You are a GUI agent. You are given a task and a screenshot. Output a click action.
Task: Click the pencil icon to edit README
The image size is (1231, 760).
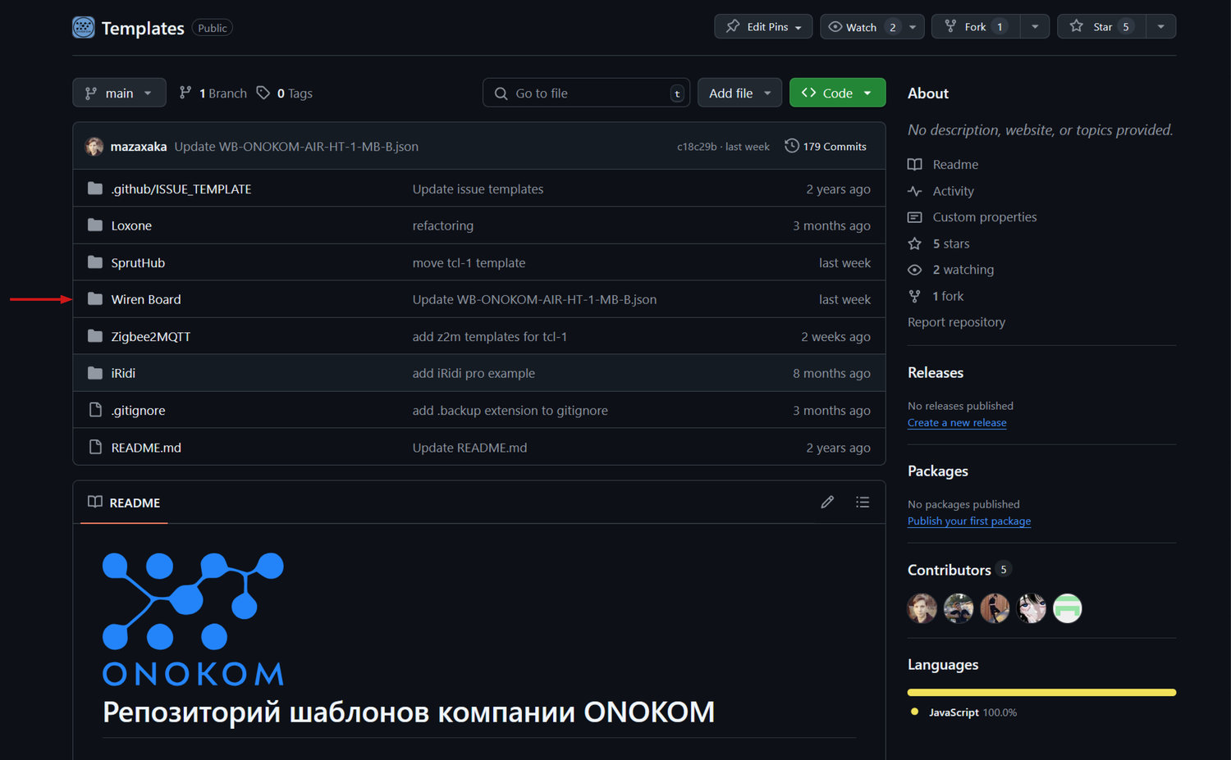click(827, 503)
